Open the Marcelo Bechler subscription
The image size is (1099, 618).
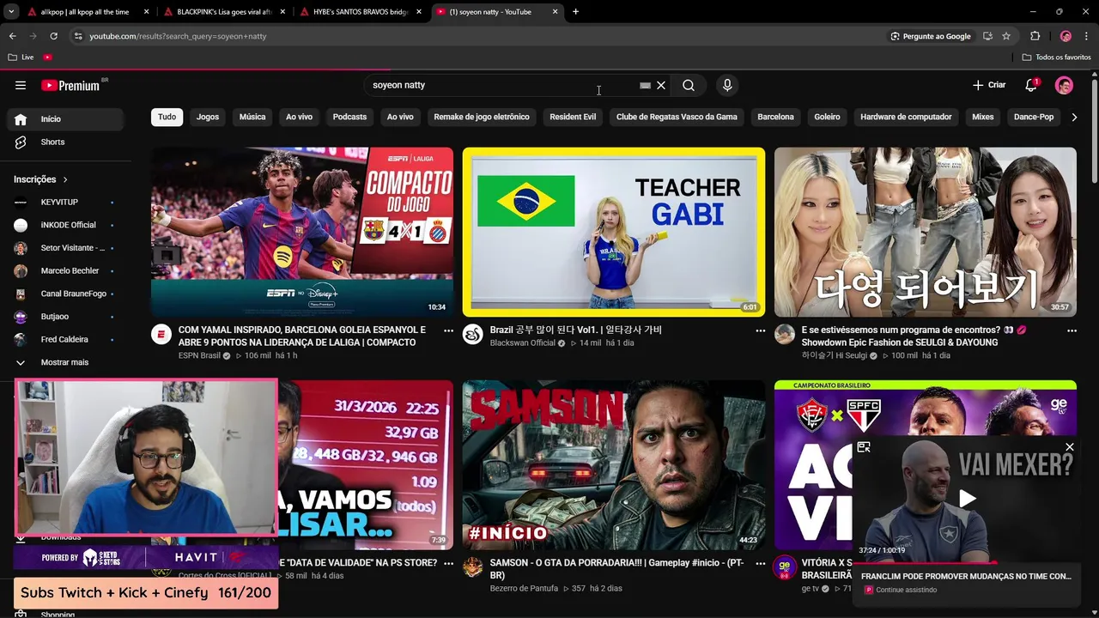(66, 270)
